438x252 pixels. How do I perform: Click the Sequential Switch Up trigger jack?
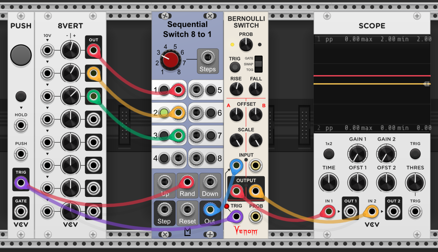[165, 183]
